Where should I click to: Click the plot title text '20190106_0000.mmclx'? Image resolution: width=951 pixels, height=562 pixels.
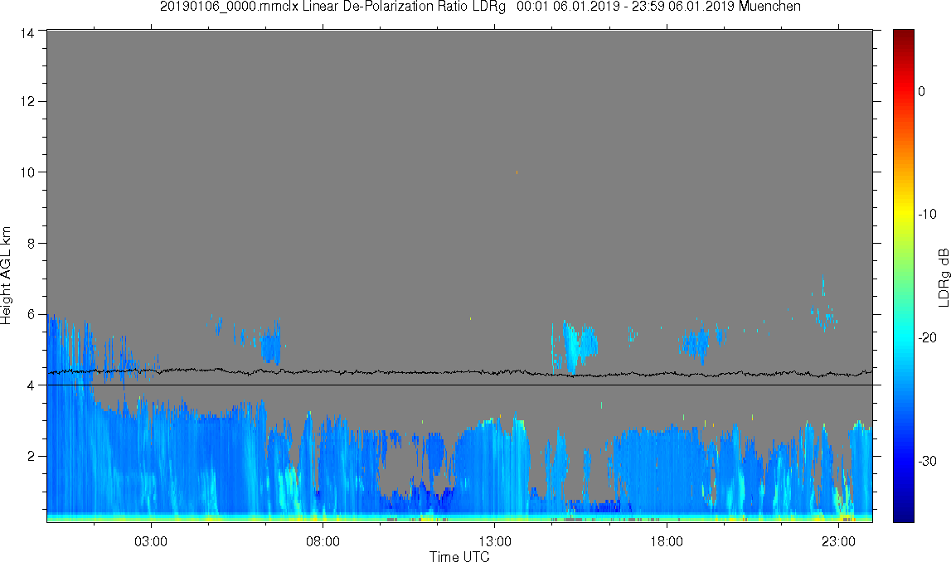point(230,7)
